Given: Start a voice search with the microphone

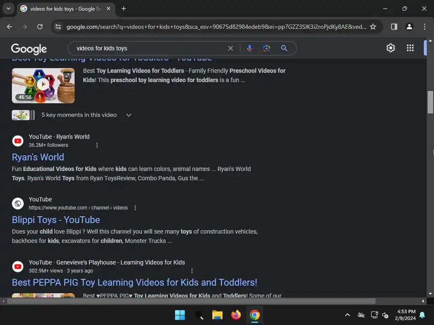Looking at the screenshot, I should click(249, 48).
